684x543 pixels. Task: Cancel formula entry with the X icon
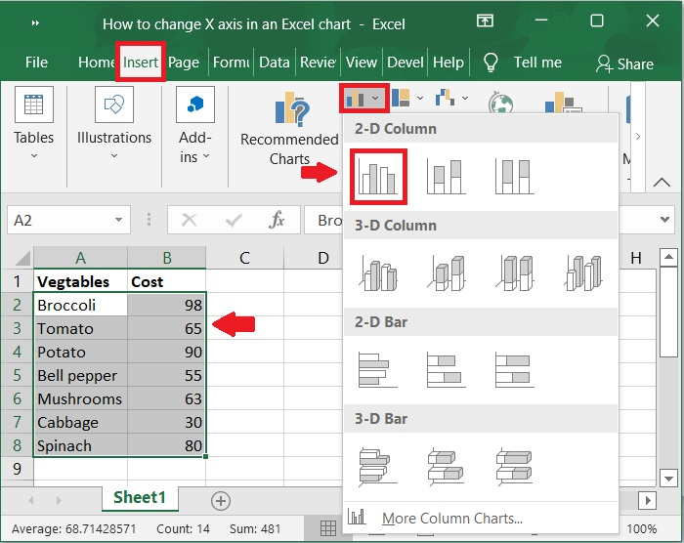tap(189, 220)
